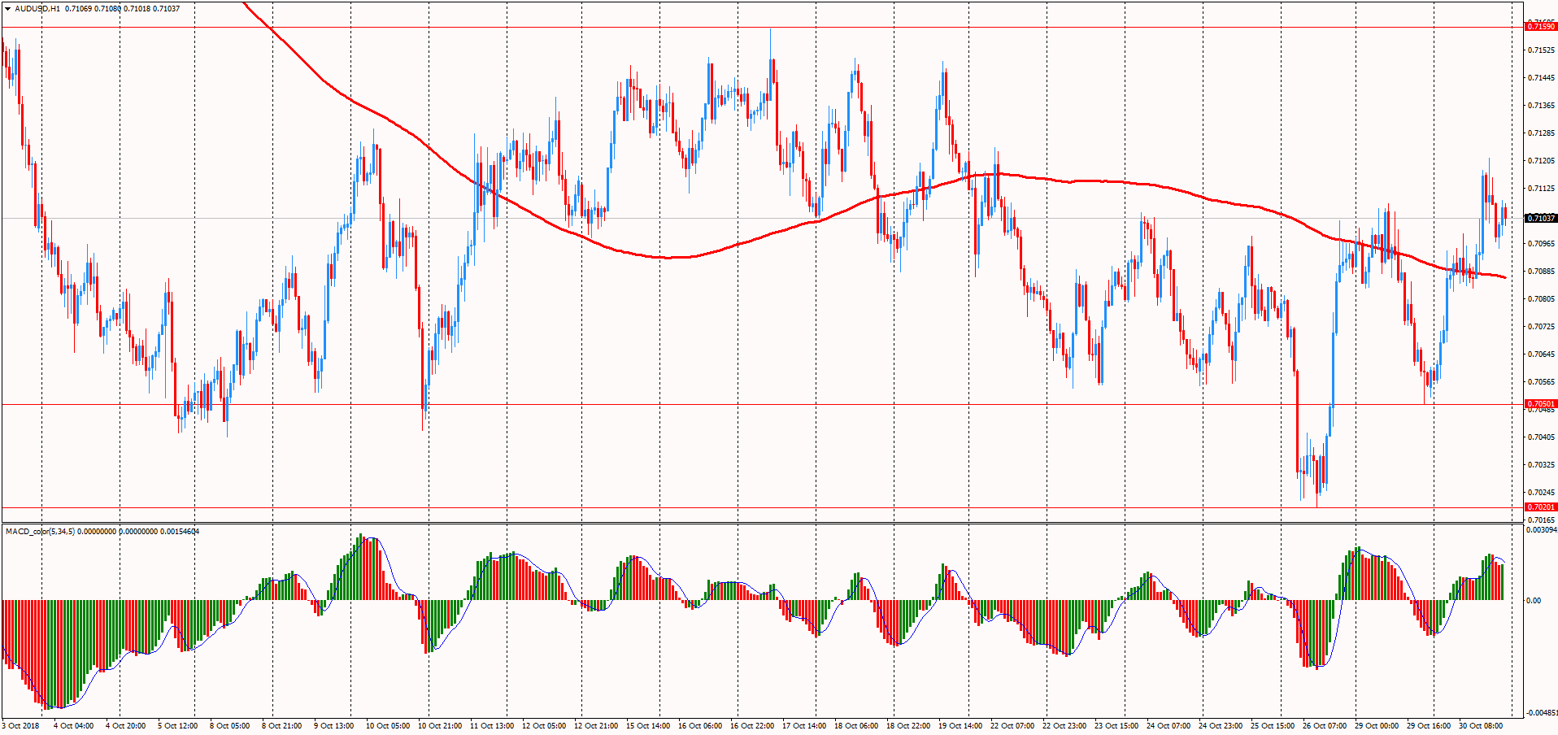Click the 3 Oct 2018 date label
Screen dimensions: 1558x735
click(21, 725)
